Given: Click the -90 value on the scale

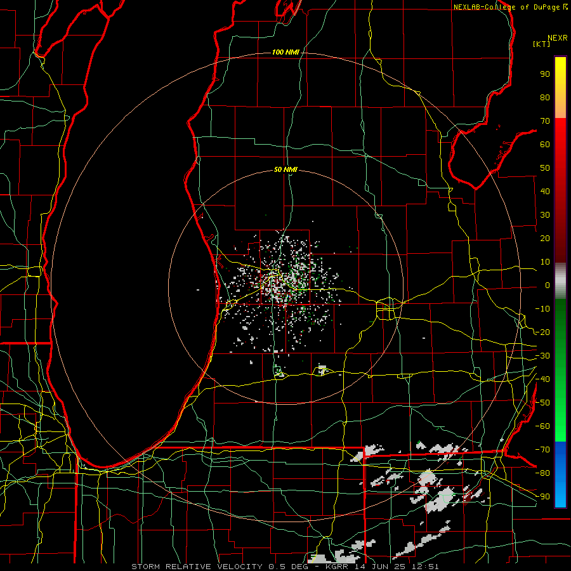Looking at the screenshot, I should click(x=542, y=496).
